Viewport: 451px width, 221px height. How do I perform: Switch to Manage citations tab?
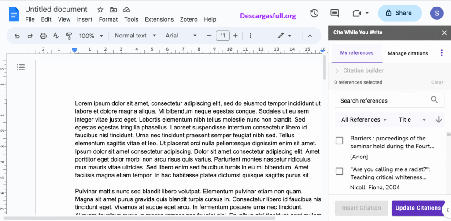pyautogui.click(x=407, y=53)
